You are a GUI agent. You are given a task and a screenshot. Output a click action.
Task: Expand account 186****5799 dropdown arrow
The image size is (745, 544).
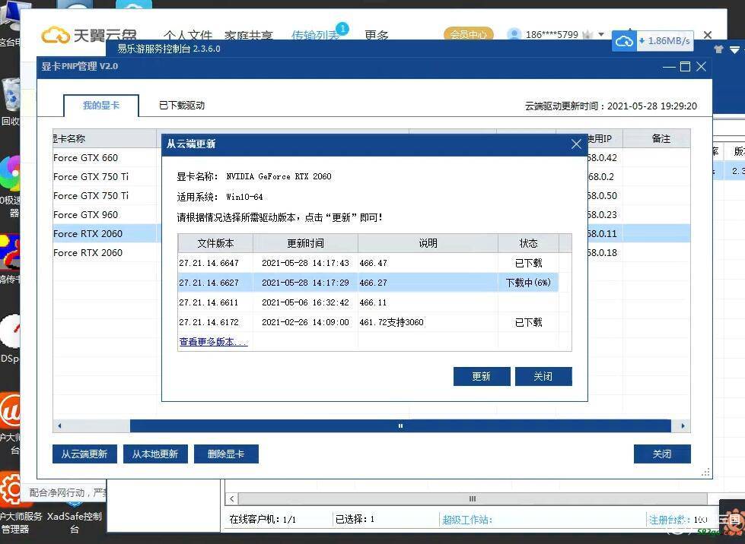601,34
